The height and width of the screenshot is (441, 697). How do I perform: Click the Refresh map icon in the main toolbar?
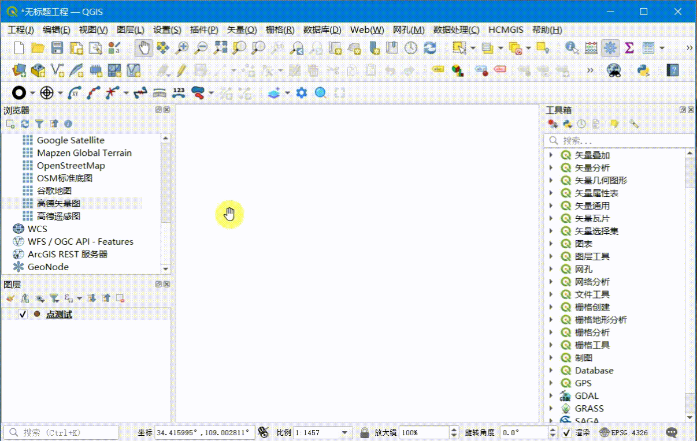pos(430,48)
